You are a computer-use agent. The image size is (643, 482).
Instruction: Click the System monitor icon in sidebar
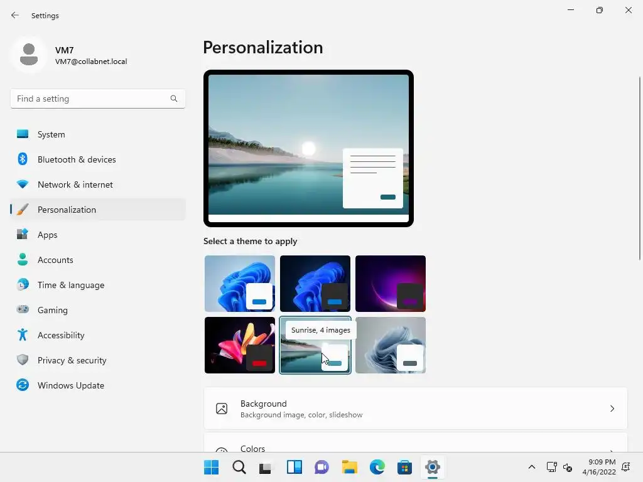(x=23, y=134)
